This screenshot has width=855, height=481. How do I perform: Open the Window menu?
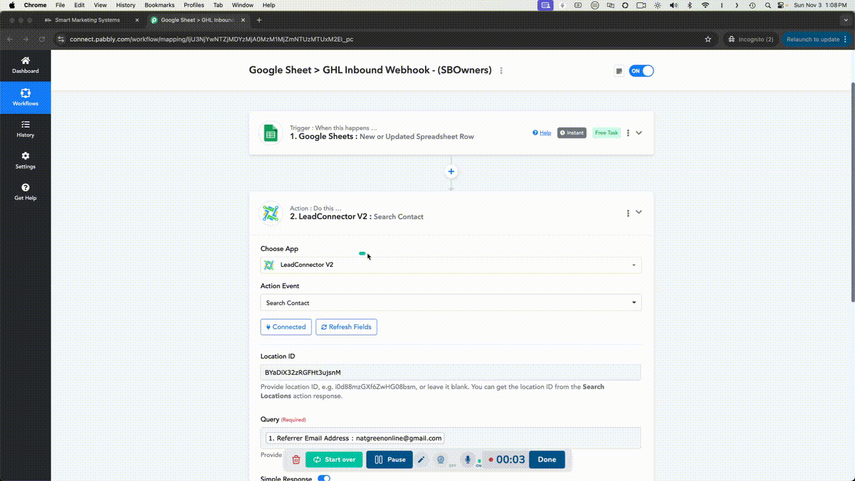click(x=242, y=5)
